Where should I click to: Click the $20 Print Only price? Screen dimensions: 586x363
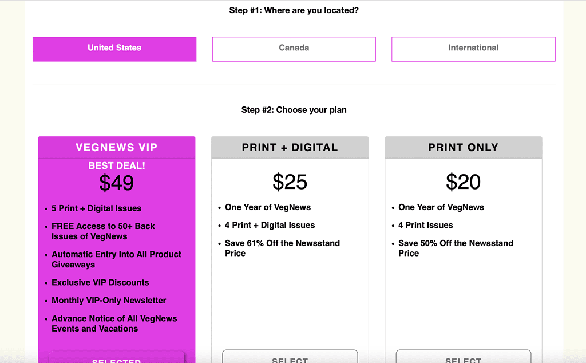click(x=464, y=182)
